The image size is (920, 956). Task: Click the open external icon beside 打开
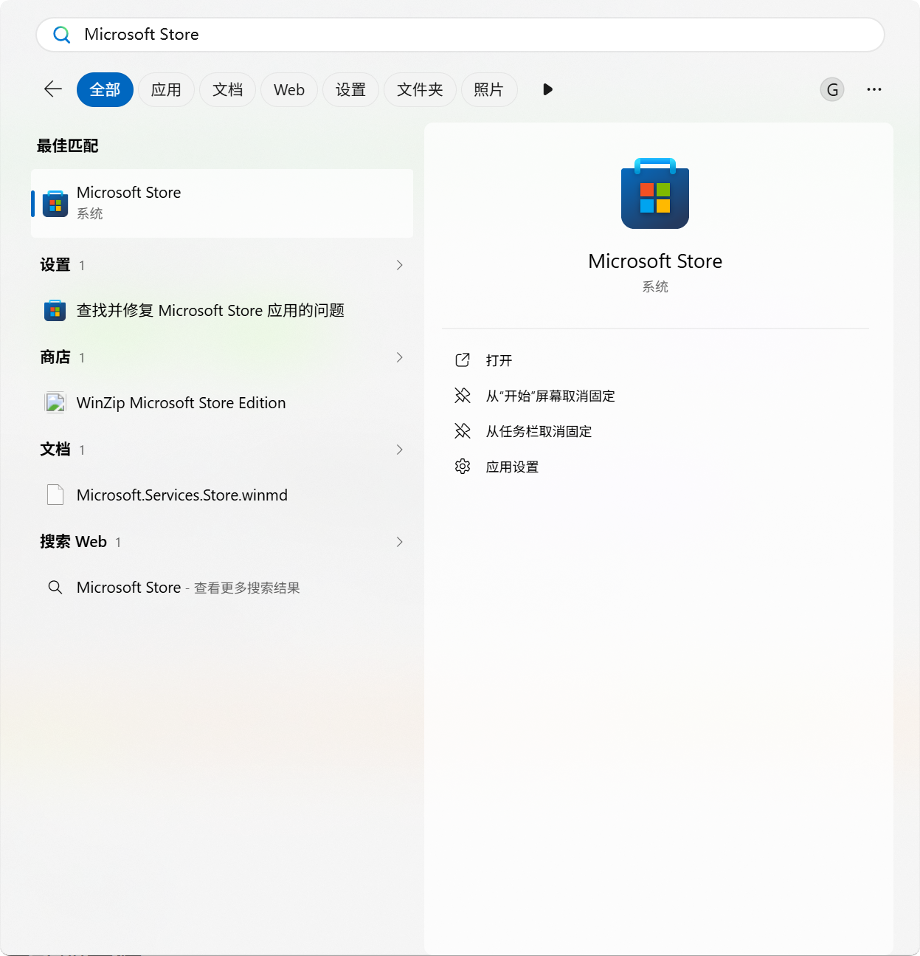click(x=463, y=360)
